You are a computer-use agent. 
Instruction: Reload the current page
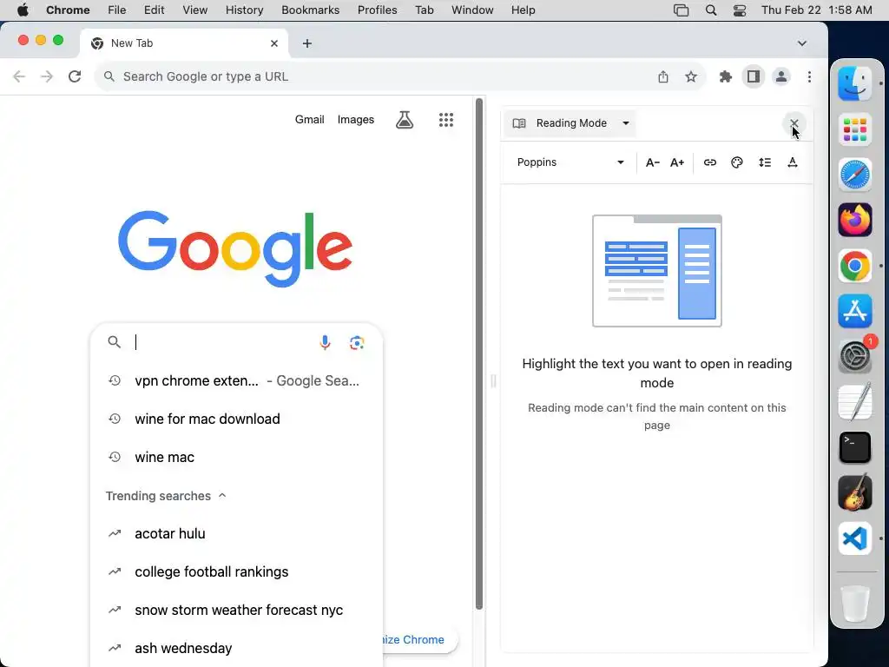coord(75,76)
